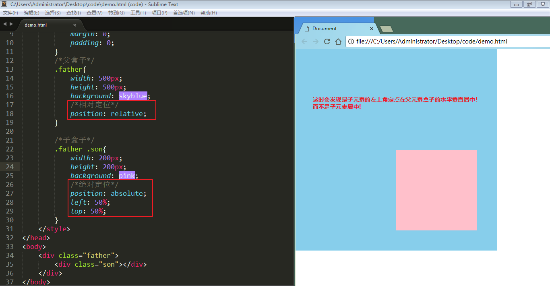The image size is (550, 286).
Task: Click the comment /*父盒子*/
Action: [74, 60]
